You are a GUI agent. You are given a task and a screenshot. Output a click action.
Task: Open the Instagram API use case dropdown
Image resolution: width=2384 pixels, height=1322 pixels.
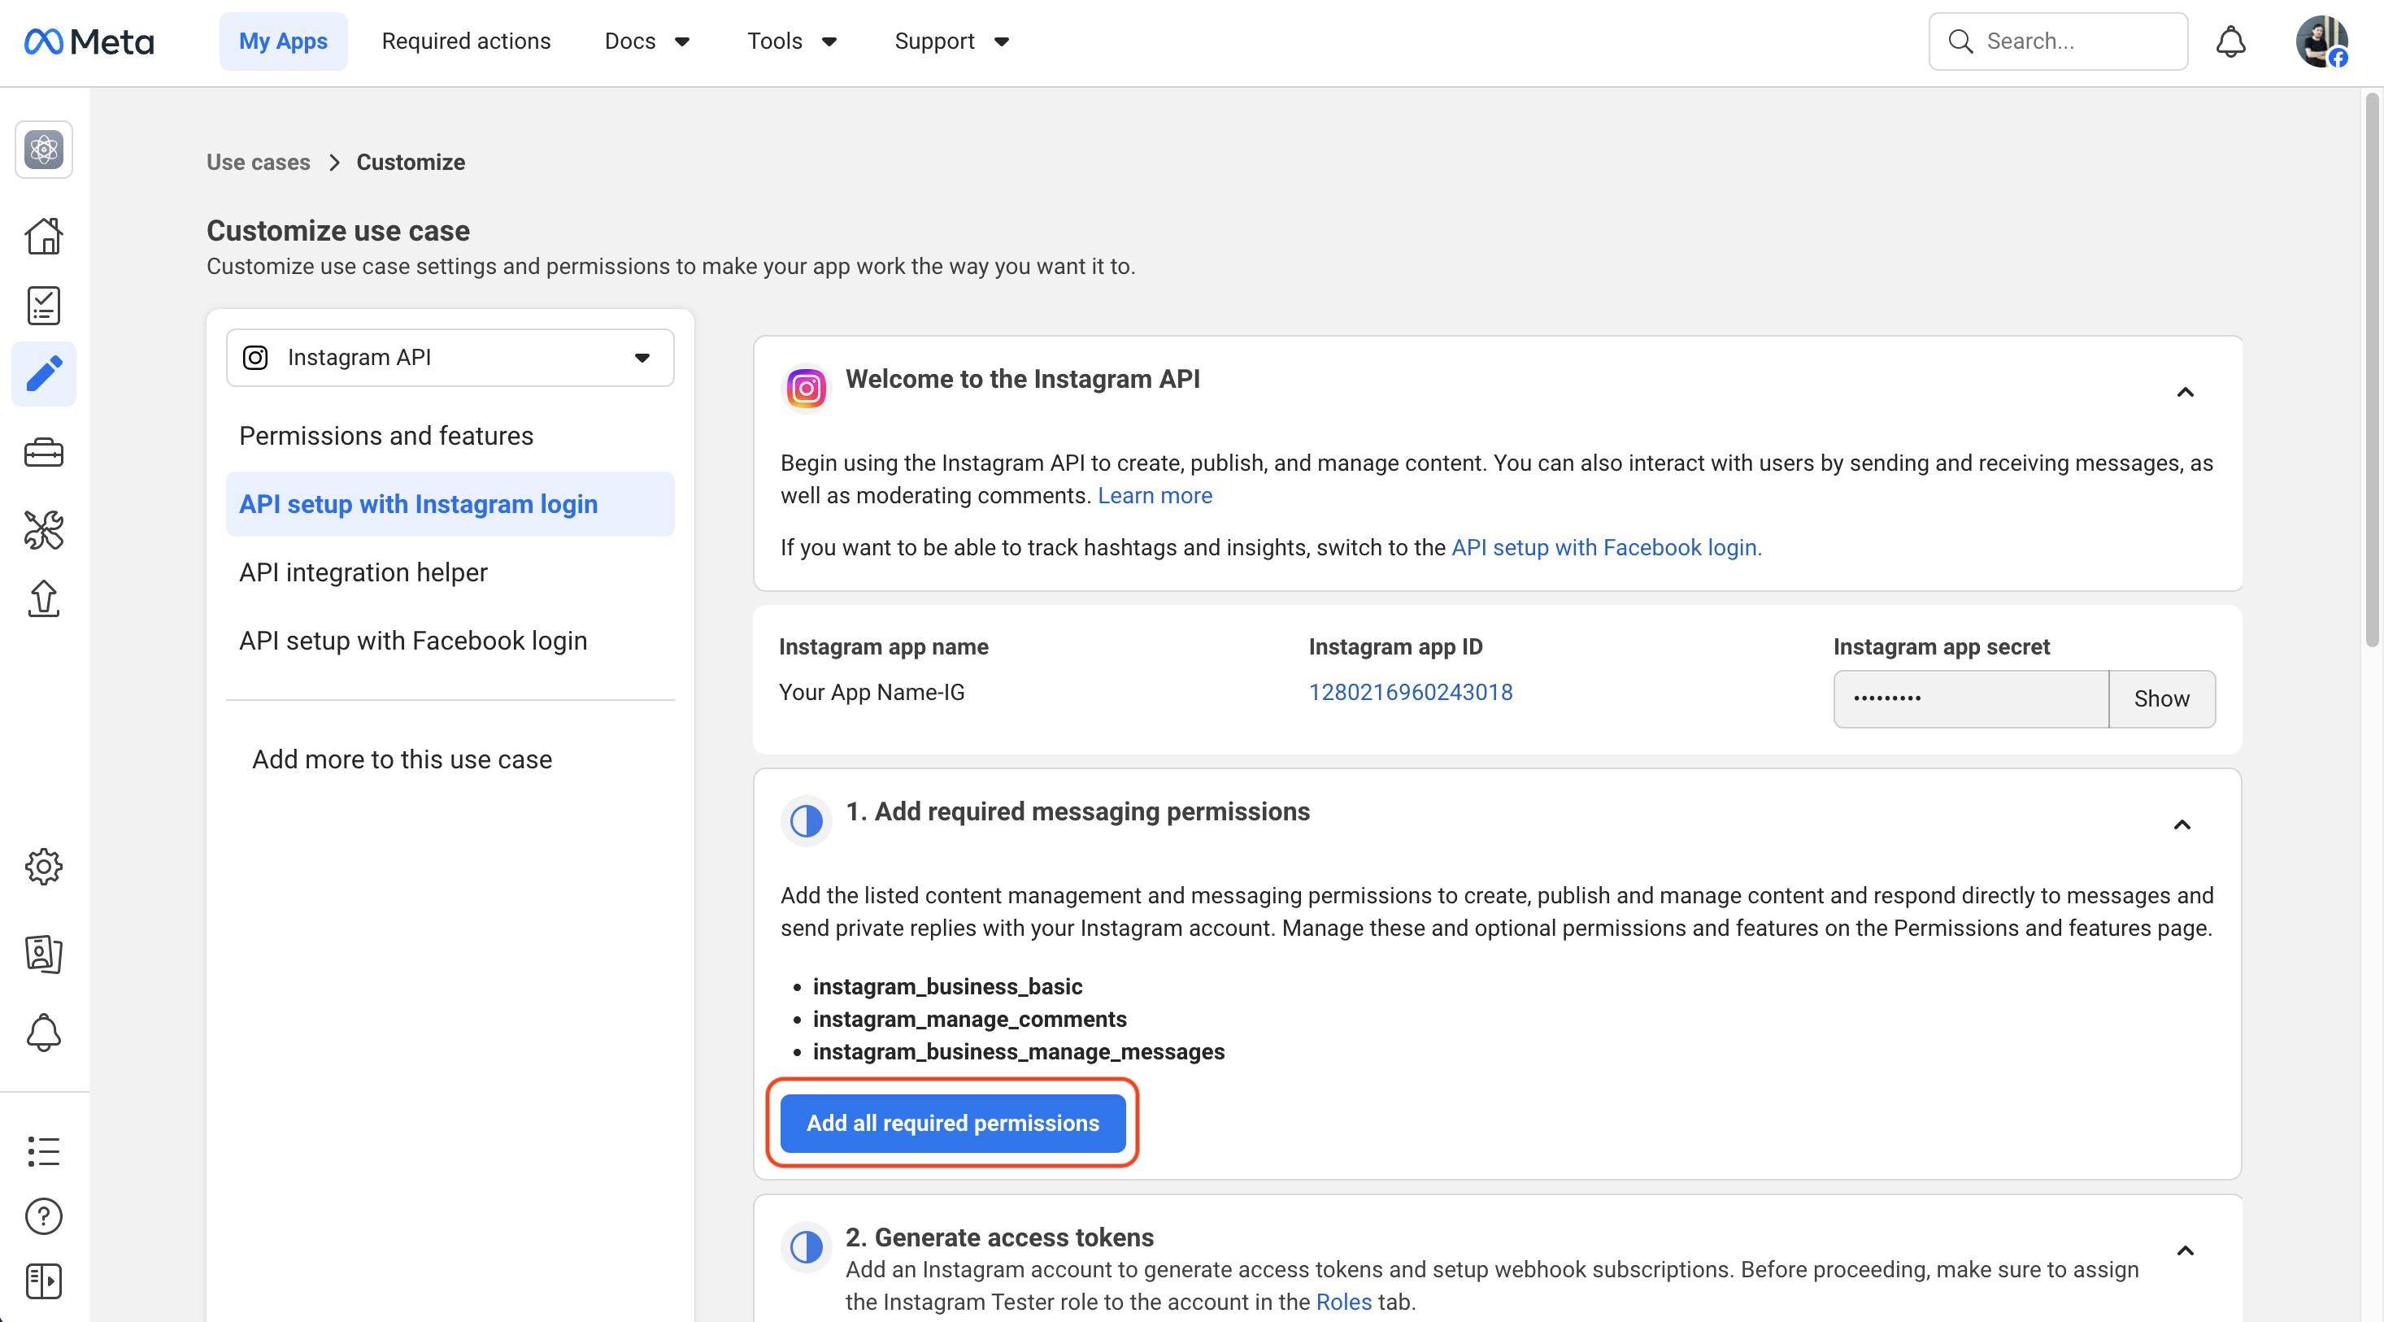[x=450, y=358]
